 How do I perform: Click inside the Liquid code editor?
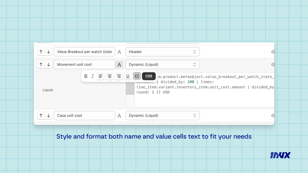[x=204, y=90]
